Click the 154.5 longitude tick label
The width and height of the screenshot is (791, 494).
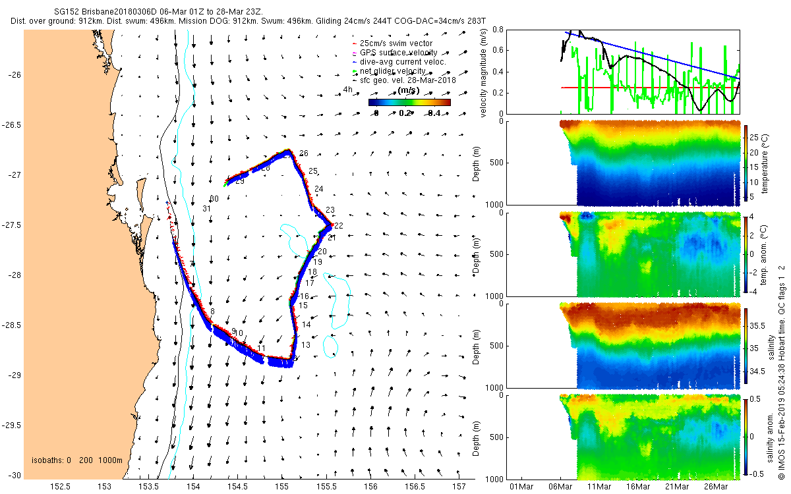click(x=238, y=487)
